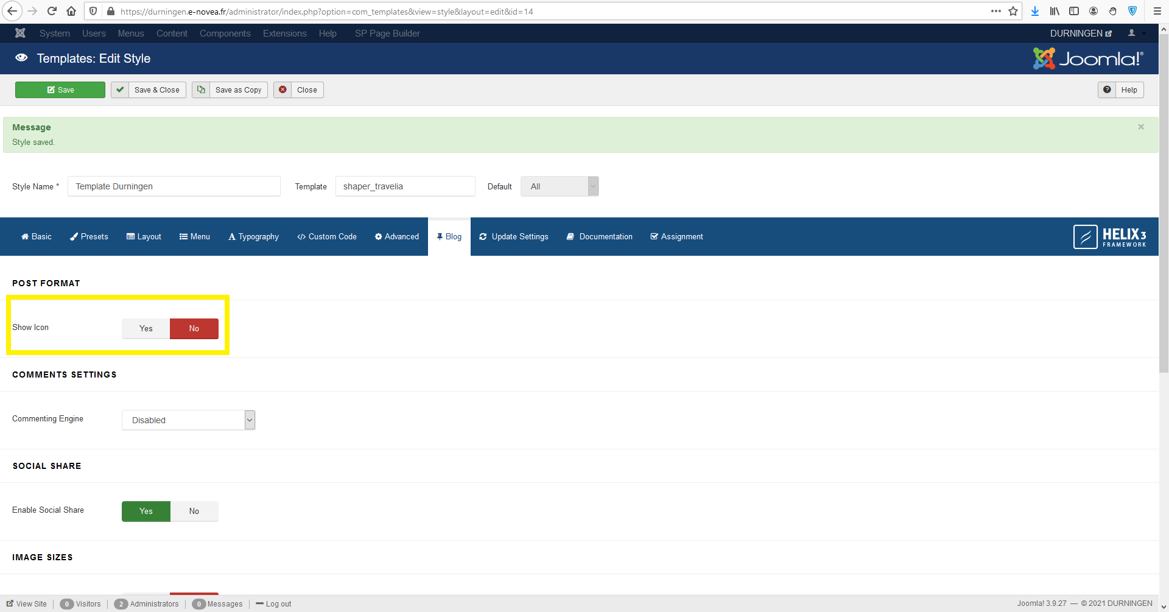Screen dimensions: 1169x612
Task: Click the Template field shaper_travelia
Action: 405,186
